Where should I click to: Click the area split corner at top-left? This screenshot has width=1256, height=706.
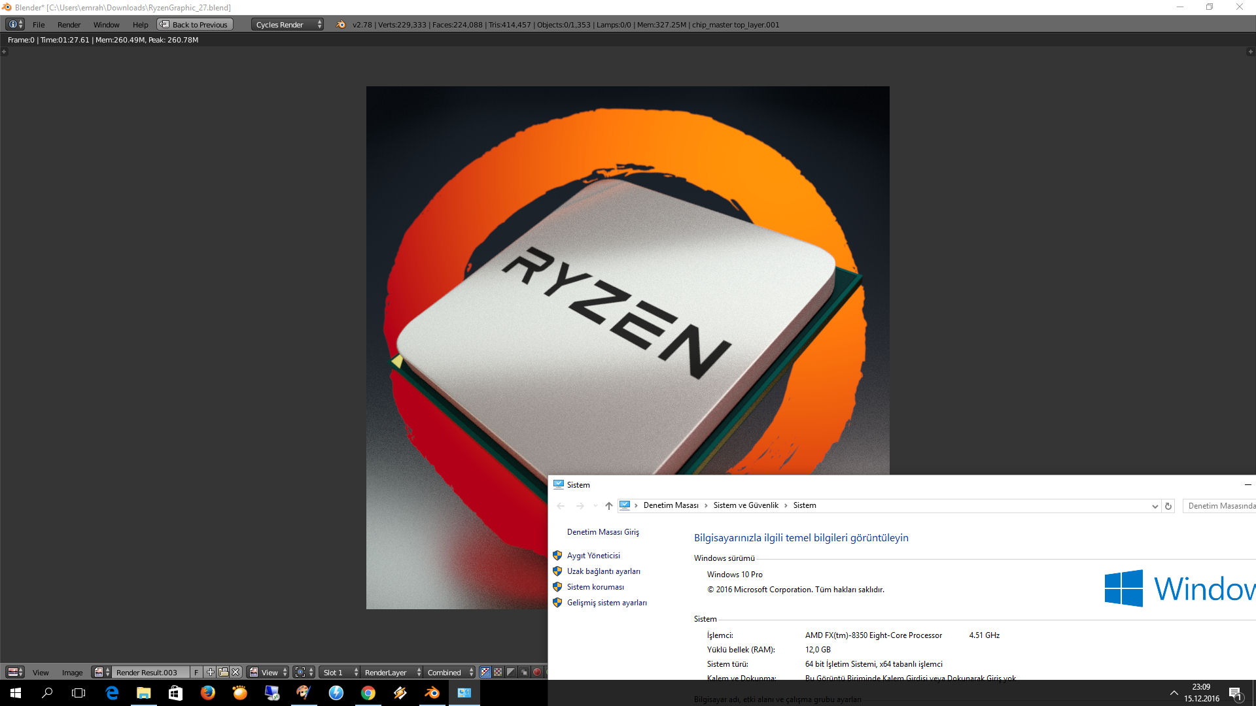pos(4,52)
